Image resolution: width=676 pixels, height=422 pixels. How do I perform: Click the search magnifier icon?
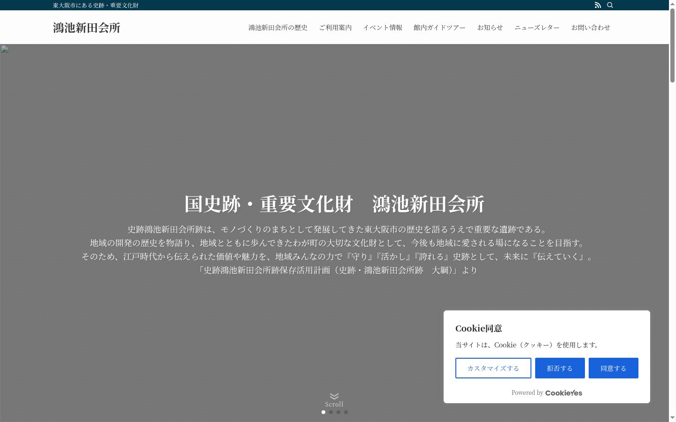coord(610,5)
